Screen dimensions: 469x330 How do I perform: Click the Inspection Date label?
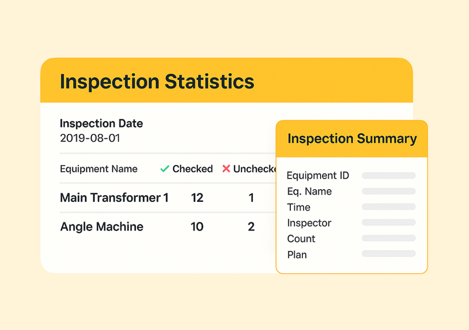(x=101, y=123)
